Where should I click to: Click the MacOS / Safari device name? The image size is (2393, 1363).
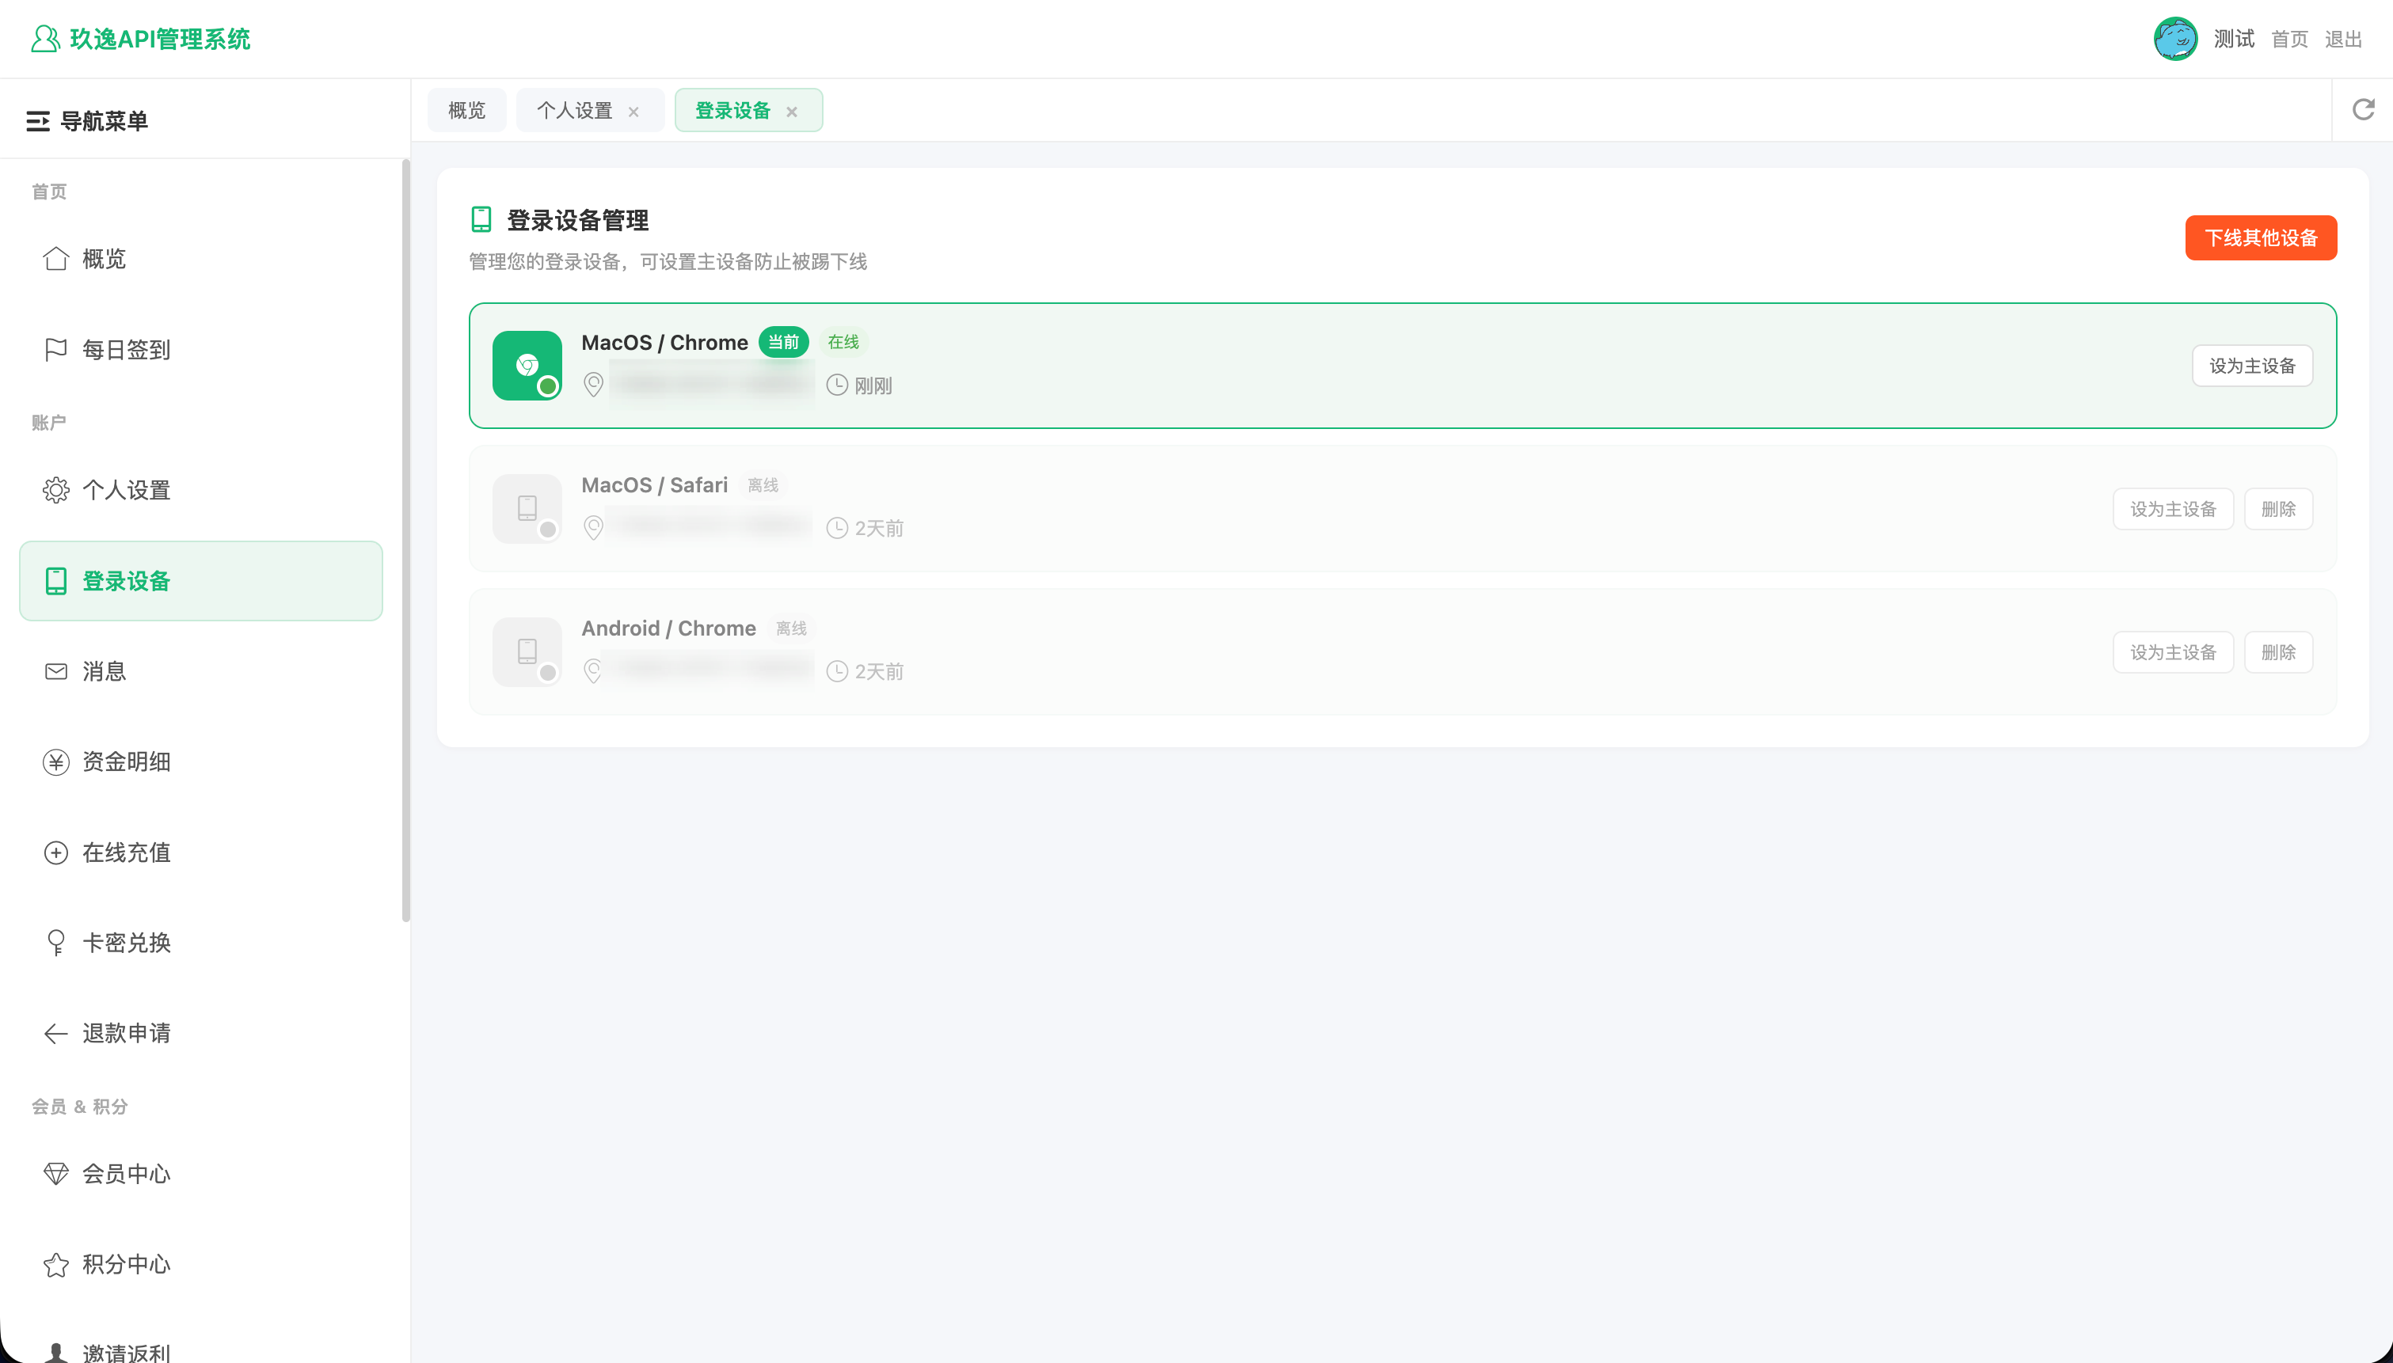click(654, 485)
